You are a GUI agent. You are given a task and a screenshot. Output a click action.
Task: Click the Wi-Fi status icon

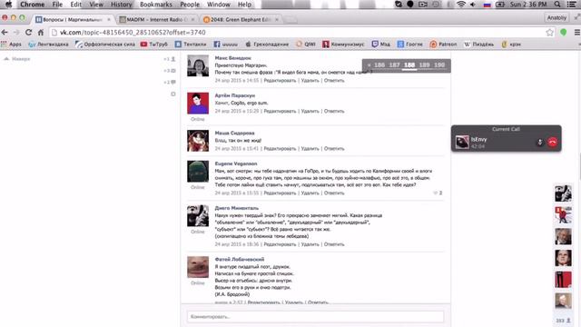[461, 5]
